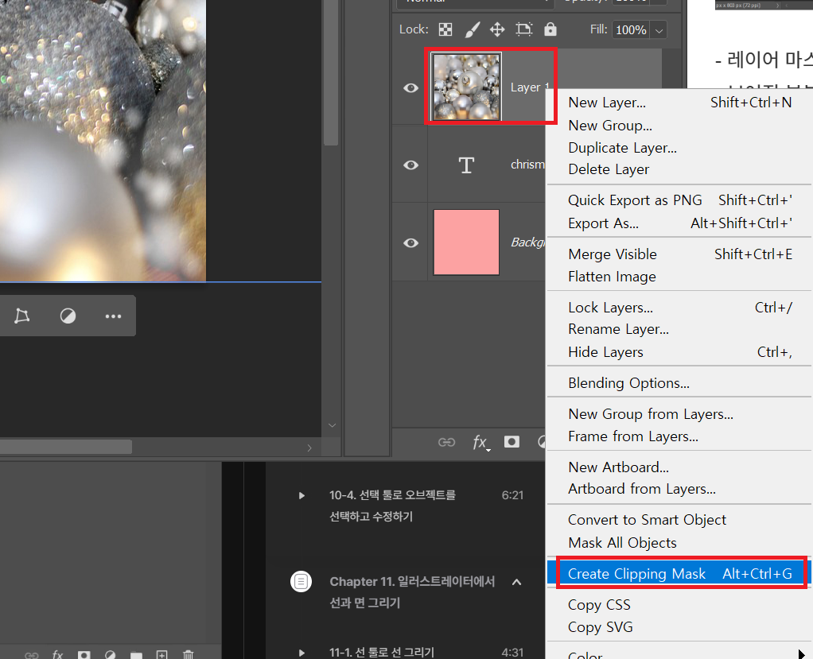
Task: Click the T type icon of chrism layer
Action: click(x=466, y=165)
